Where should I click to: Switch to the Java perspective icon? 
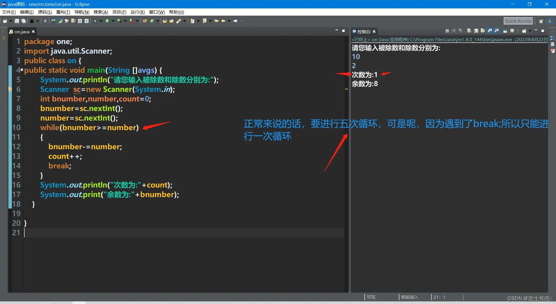coord(550,21)
